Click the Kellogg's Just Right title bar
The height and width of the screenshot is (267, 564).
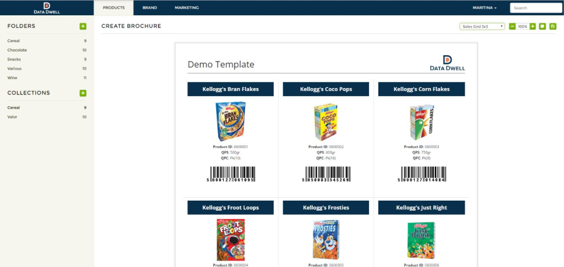click(422, 208)
